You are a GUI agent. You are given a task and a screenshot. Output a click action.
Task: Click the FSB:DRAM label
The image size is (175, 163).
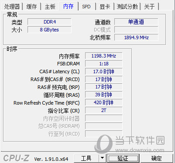pos(69,64)
